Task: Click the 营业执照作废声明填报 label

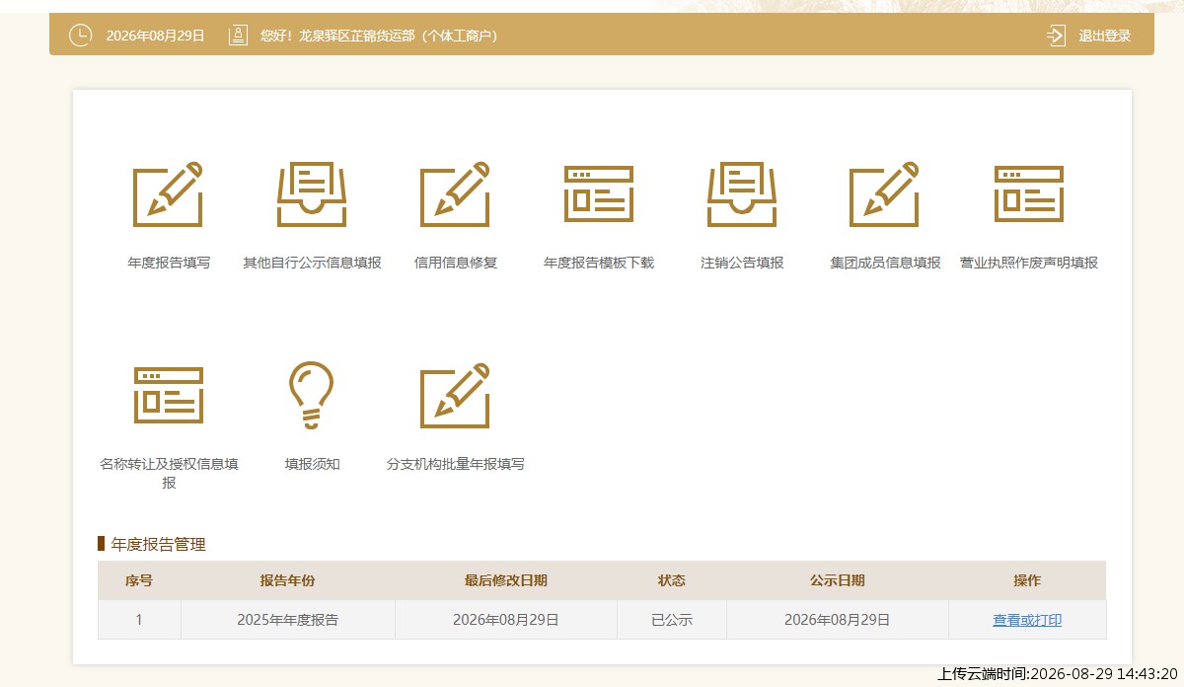Action: pyautogui.click(x=1029, y=263)
